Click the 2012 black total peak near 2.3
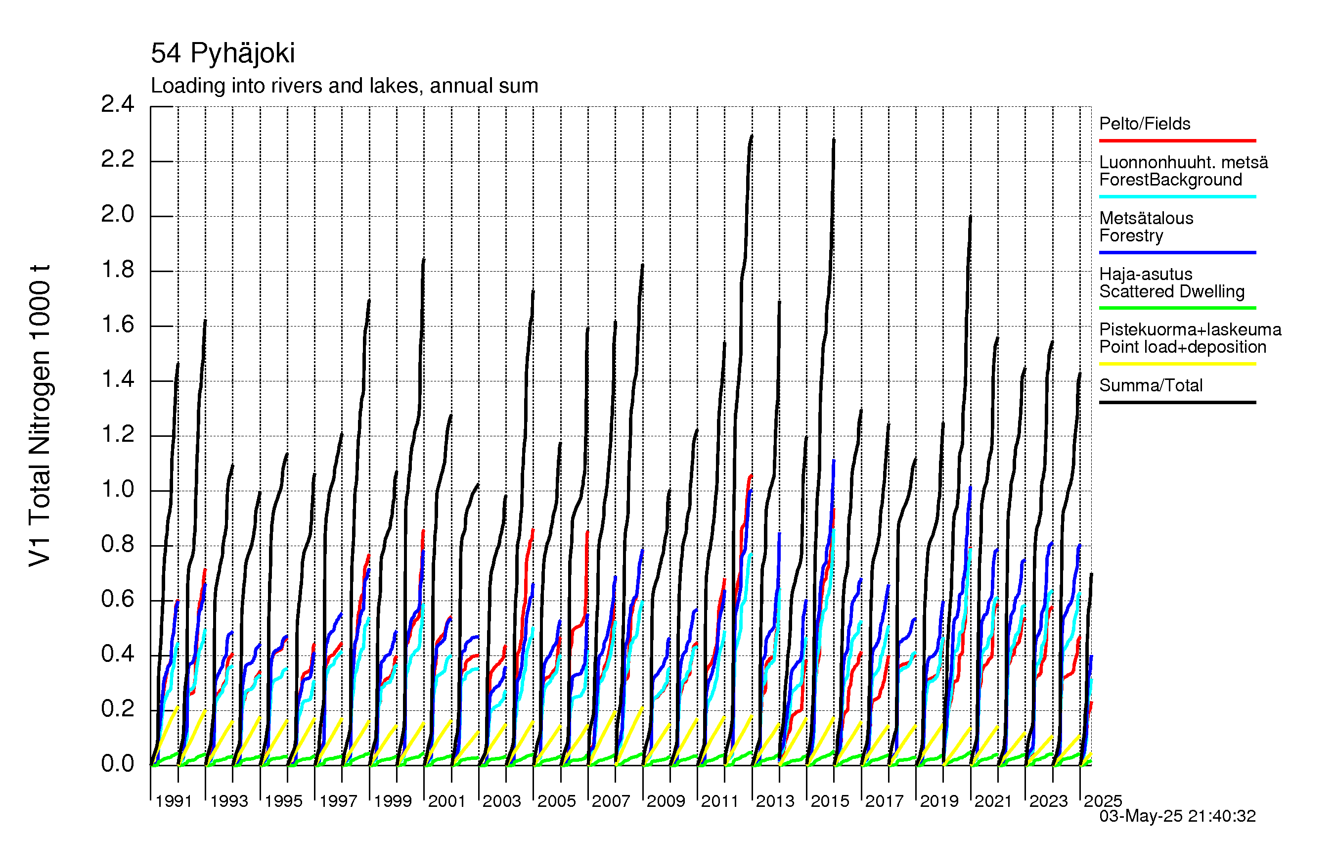The width and height of the screenshot is (1335, 841). 751,136
